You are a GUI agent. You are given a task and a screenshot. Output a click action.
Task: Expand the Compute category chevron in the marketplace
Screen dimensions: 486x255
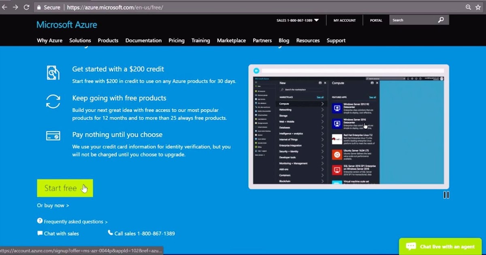click(322, 104)
